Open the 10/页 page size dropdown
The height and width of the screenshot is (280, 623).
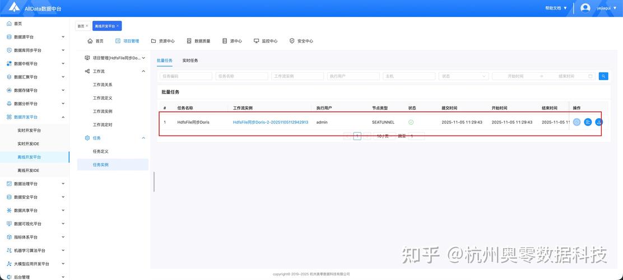tap(384, 136)
